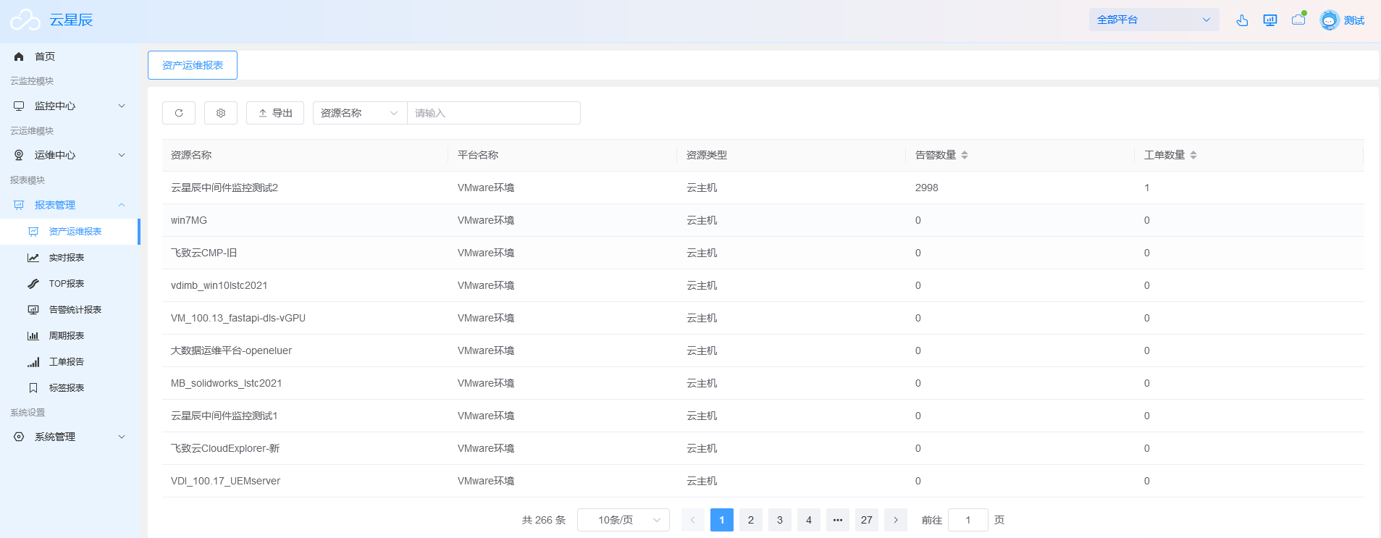Screen dimensions: 1381x538
Task: Jump to last page 27
Action: tap(867, 520)
